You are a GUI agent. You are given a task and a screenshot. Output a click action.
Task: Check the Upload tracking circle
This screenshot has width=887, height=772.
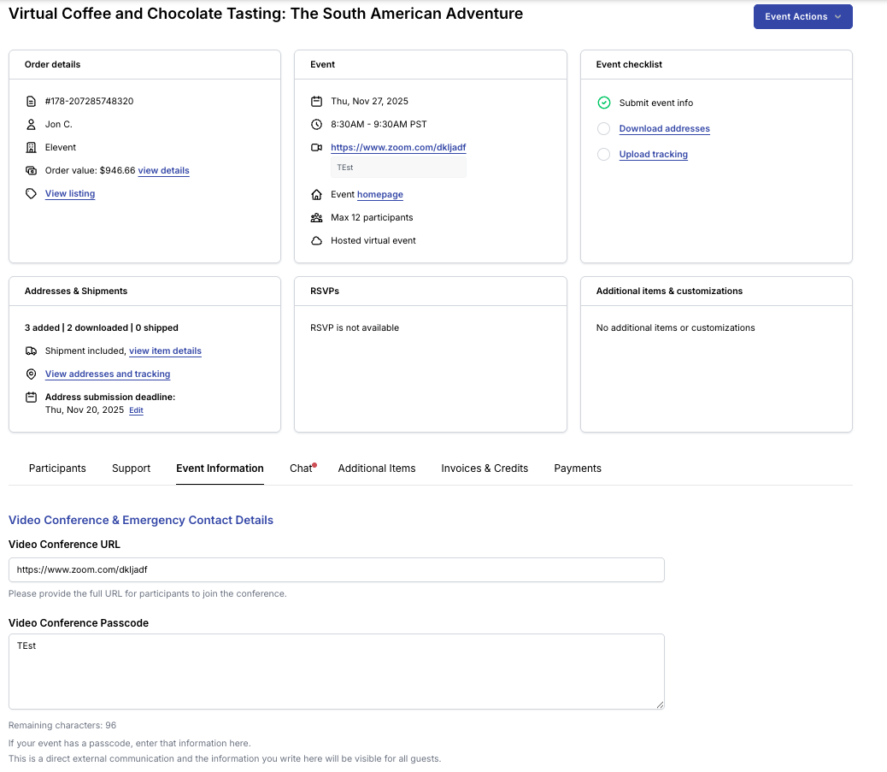(603, 155)
